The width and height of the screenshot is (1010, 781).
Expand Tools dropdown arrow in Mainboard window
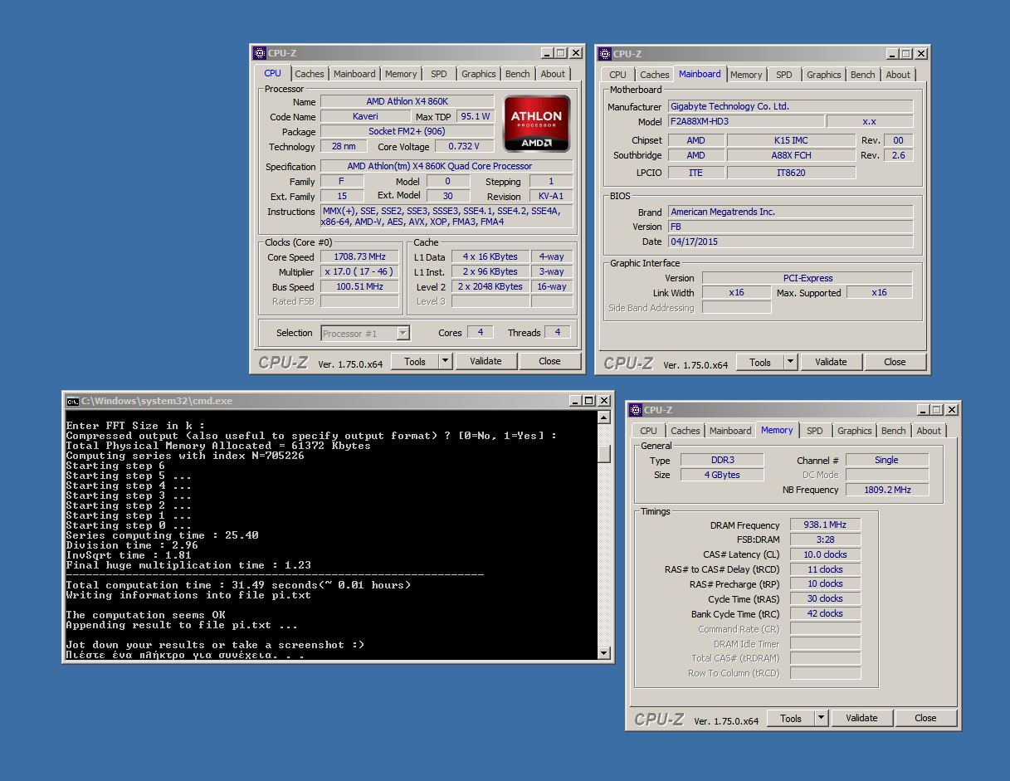click(x=790, y=362)
